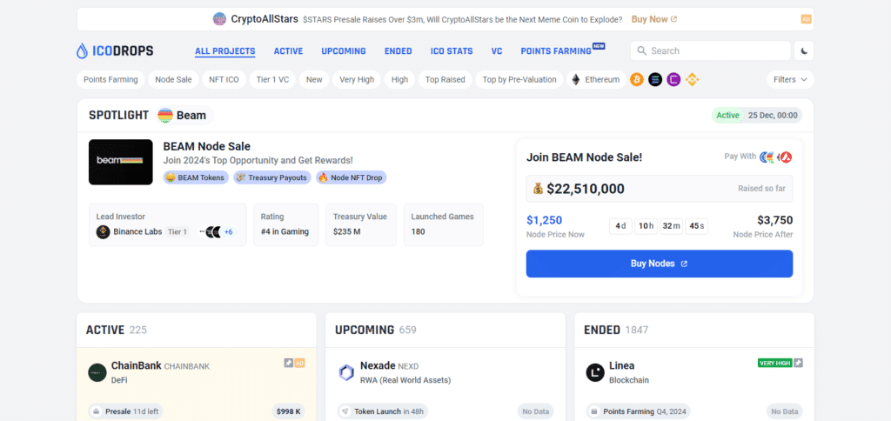Click the ChainBank project name
The image size is (891, 421).
[x=137, y=365]
